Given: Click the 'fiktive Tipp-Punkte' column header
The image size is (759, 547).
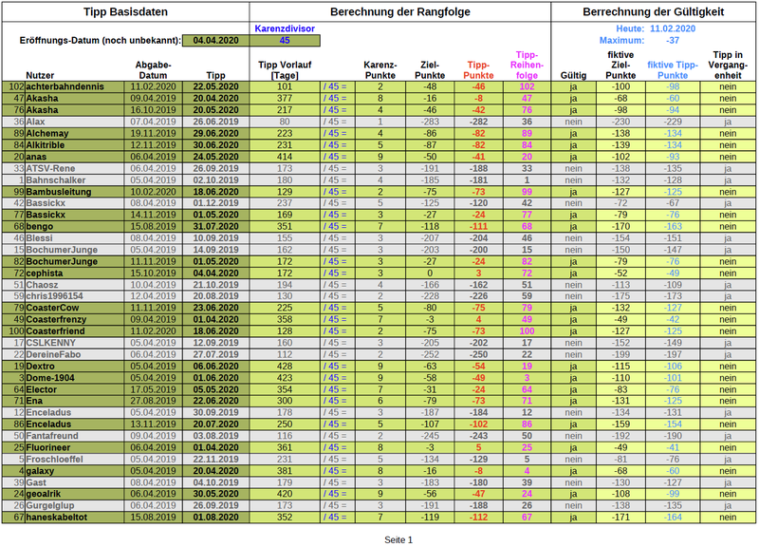Looking at the screenshot, I should pos(673,70).
